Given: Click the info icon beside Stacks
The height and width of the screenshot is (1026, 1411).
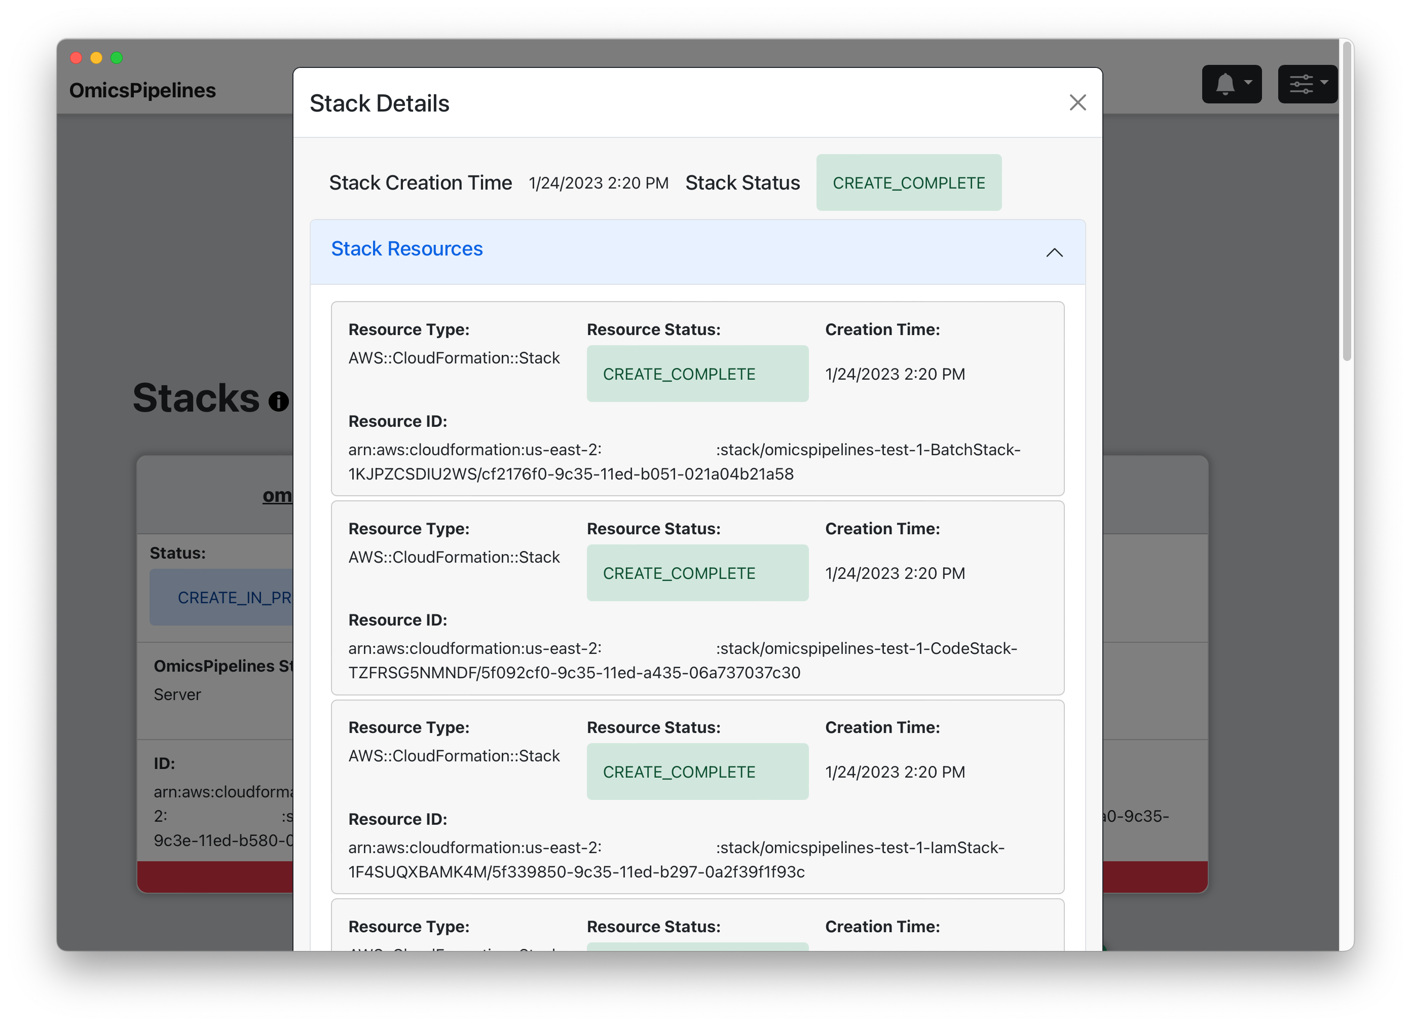Looking at the screenshot, I should click(279, 401).
